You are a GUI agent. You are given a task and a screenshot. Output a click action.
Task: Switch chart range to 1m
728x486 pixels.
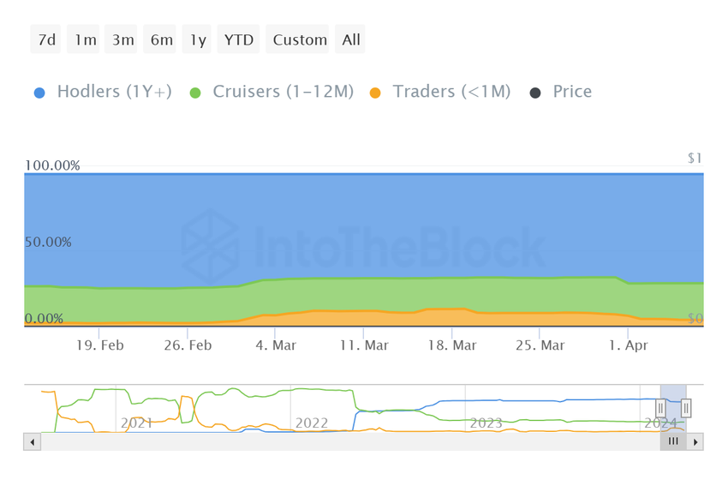tap(85, 39)
